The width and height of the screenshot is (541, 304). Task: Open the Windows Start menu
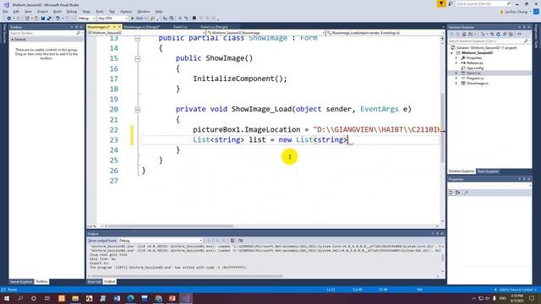pyautogui.click(x=7, y=298)
